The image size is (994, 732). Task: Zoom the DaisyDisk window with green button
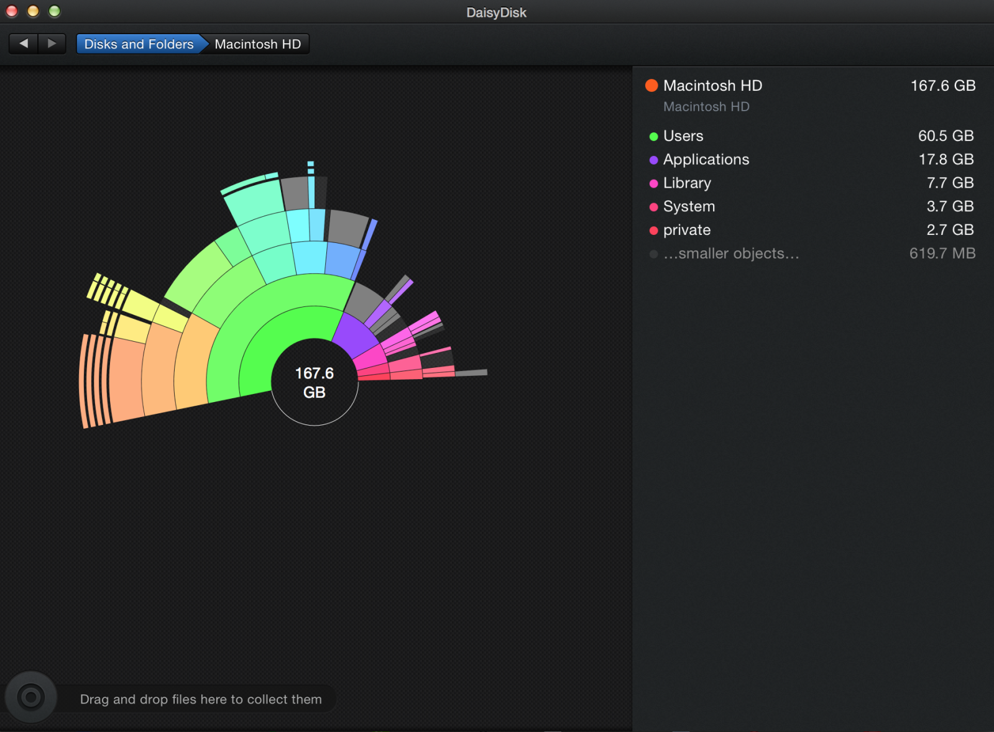pyautogui.click(x=55, y=11)
